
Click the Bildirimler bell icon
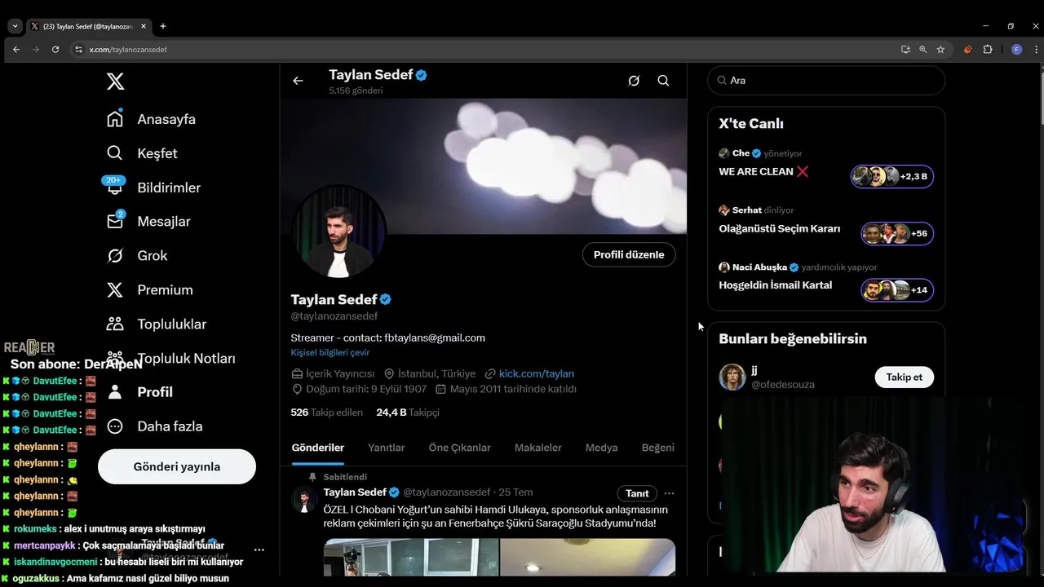(x=115, y=188)
